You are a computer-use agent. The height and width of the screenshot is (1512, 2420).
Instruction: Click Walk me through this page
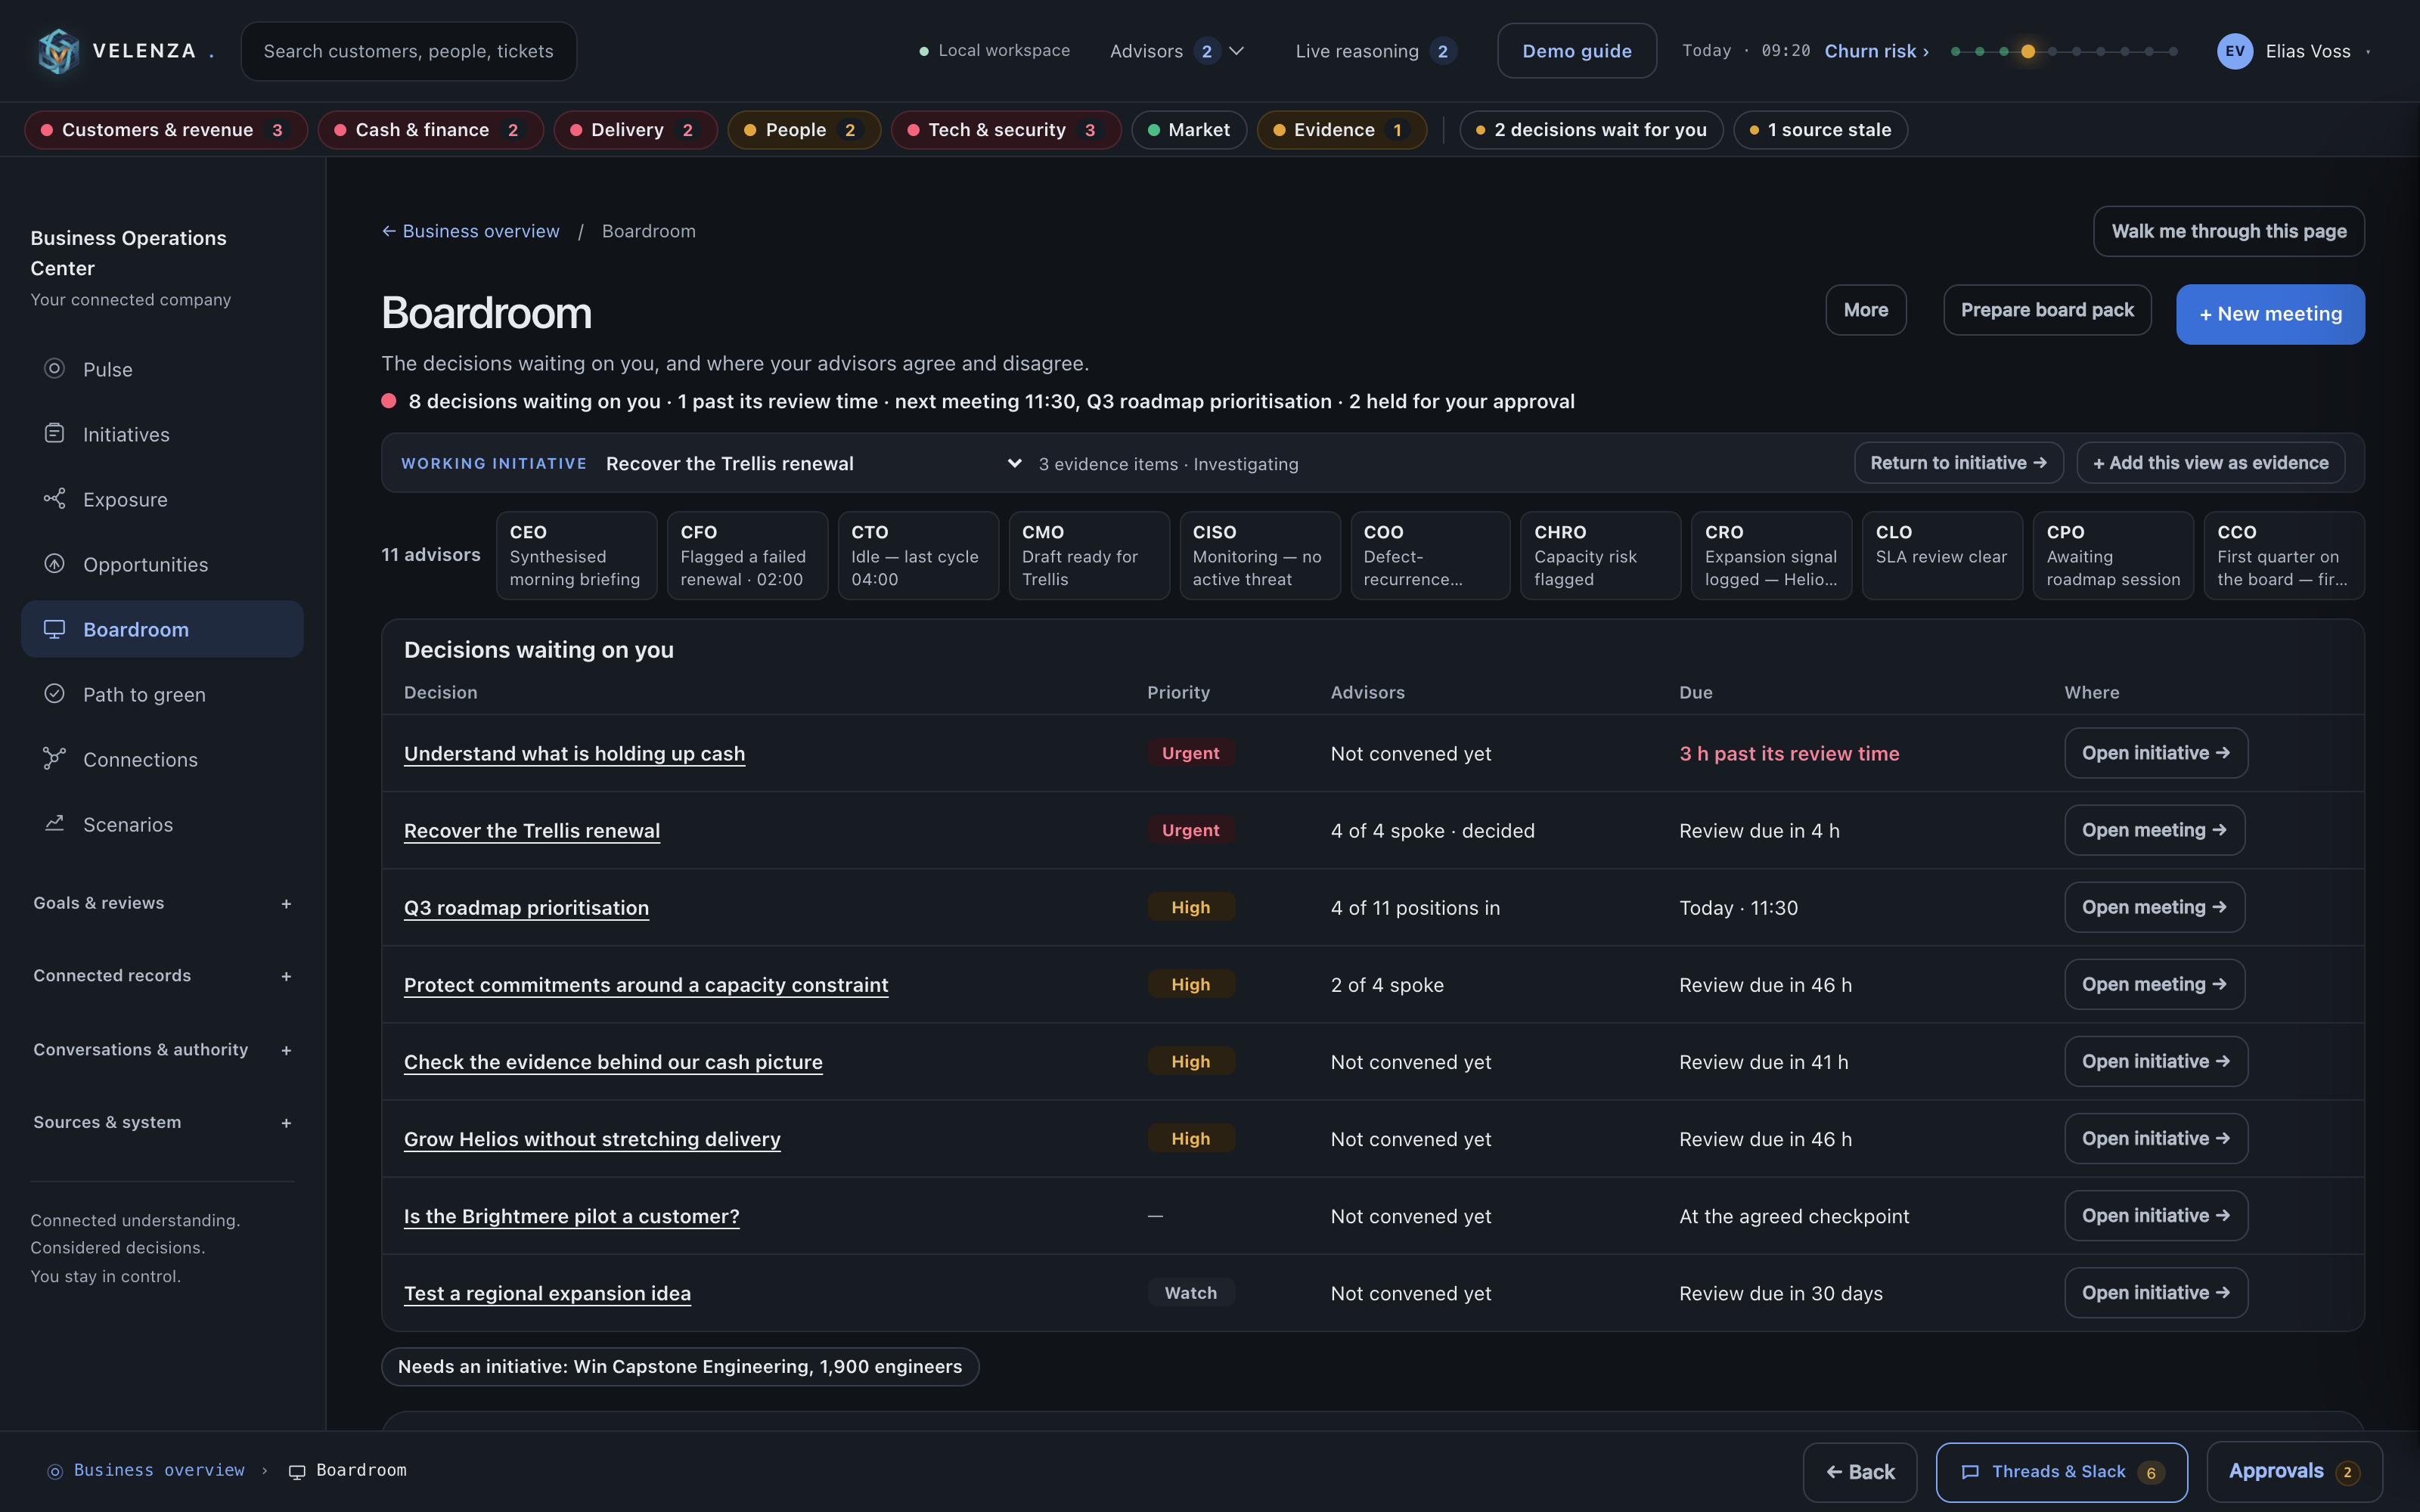click(2228, 231)
